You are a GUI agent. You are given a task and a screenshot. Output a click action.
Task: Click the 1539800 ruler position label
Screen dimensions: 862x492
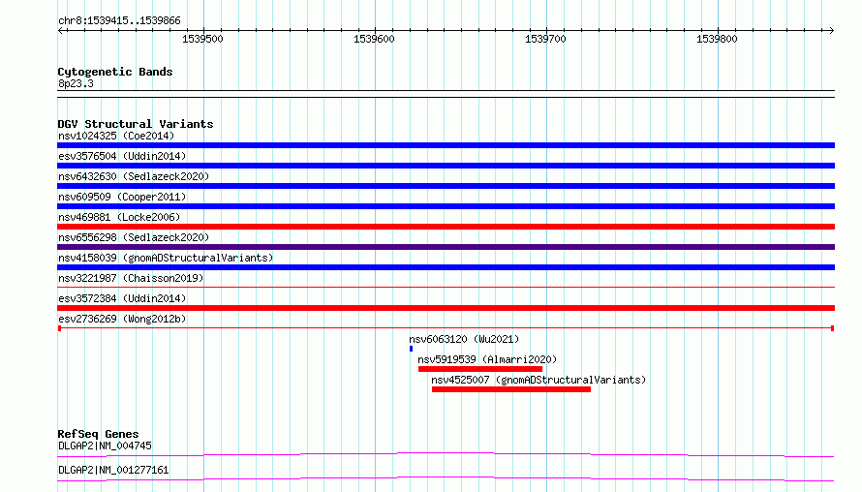pyautogui.click(x=717, y=39)
